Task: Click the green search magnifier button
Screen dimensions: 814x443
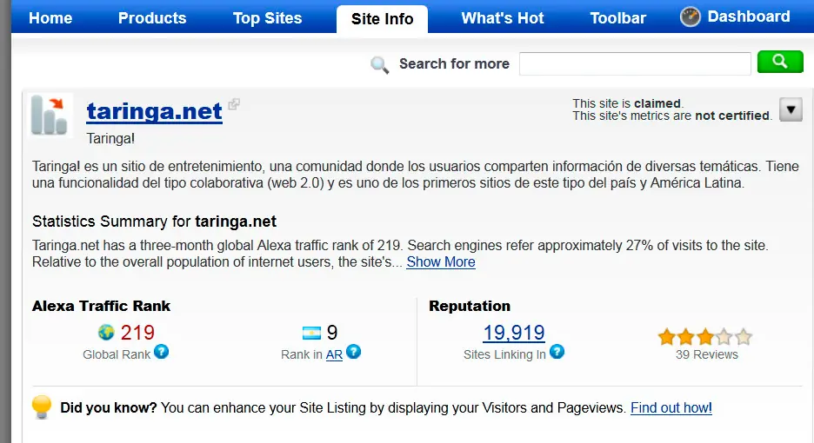Action: (x=779, y=62)
